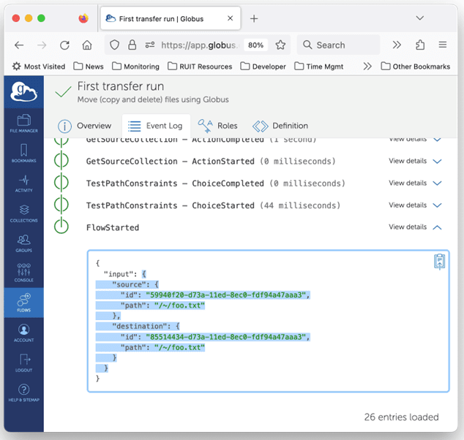464x440 pixels.
Task: Open the News bookmarks folder
Action: [89, 67]
